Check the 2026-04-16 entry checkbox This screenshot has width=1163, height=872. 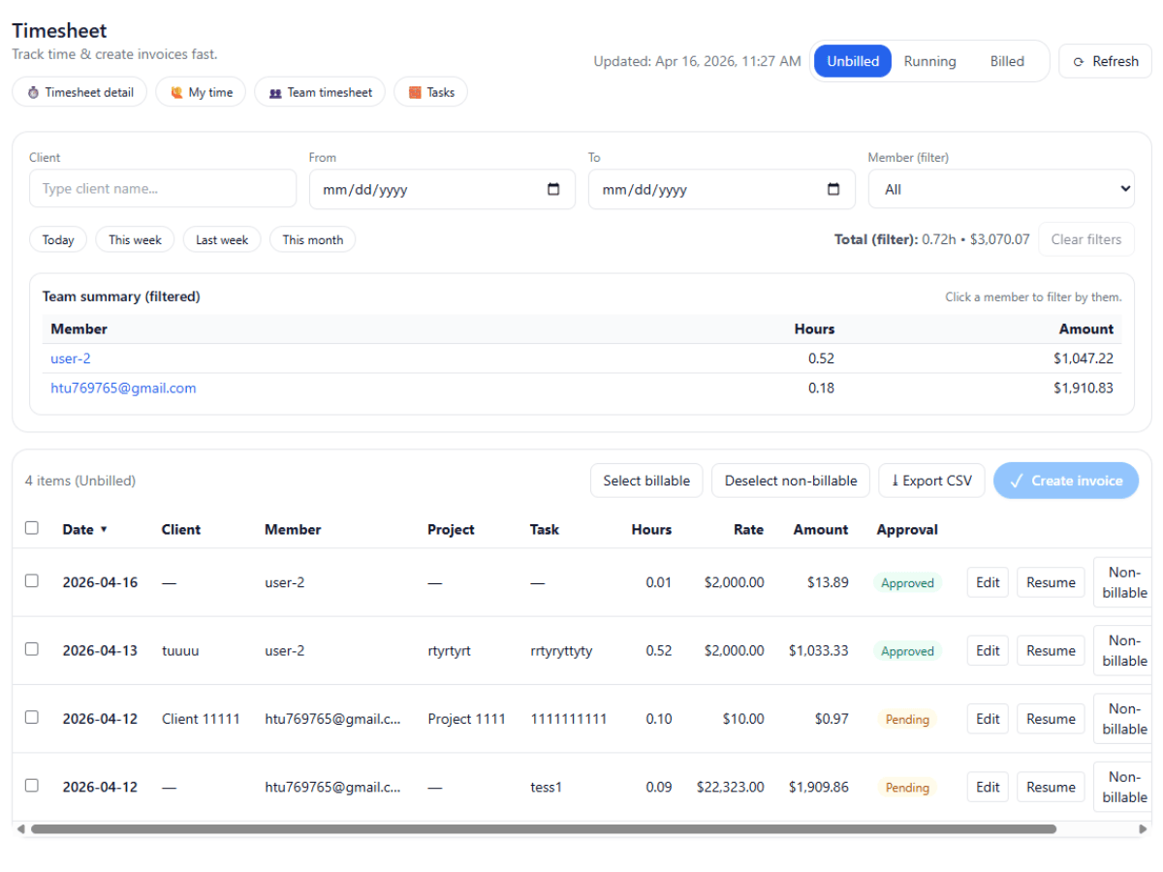pyautogui.click(x=32, y=580)
